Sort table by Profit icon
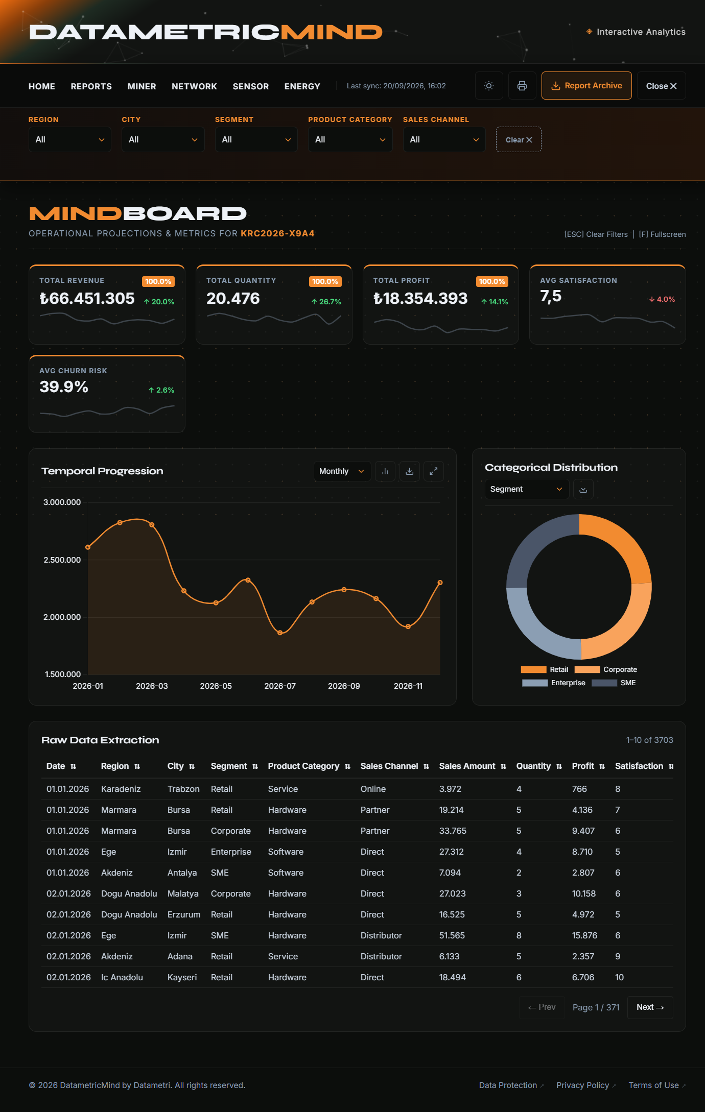 (602, 766)
